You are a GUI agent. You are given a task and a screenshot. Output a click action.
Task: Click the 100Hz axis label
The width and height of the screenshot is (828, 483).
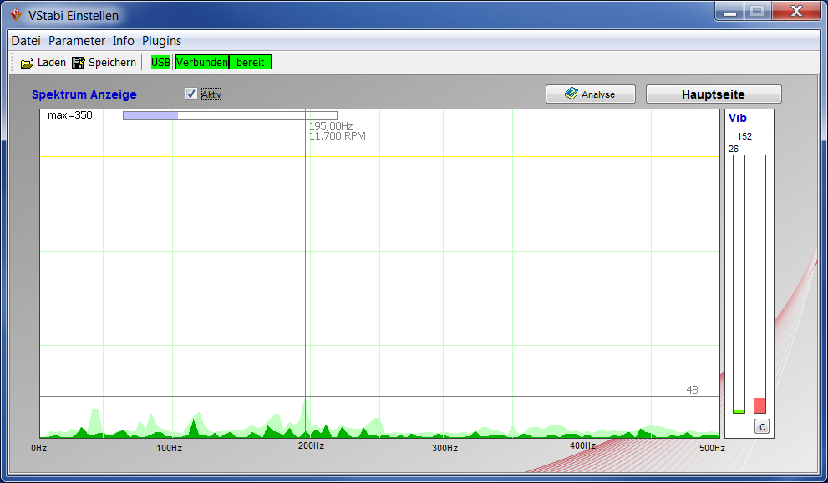[x=169, y=448]
